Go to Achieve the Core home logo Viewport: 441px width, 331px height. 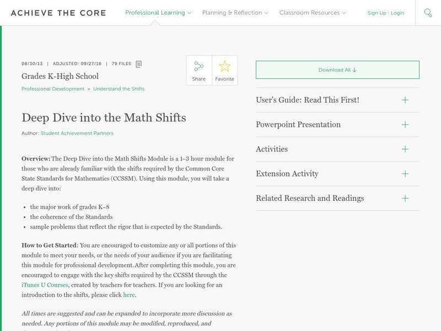click(58, 13)
